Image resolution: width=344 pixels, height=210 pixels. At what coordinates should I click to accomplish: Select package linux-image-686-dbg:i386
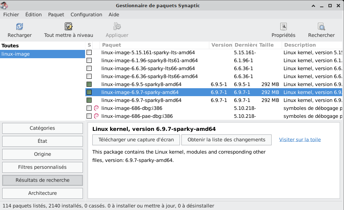coord(132,108)
